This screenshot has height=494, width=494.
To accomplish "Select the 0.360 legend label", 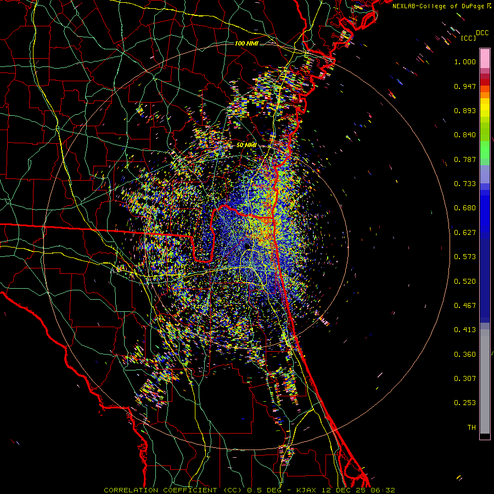I will (465, 355).
